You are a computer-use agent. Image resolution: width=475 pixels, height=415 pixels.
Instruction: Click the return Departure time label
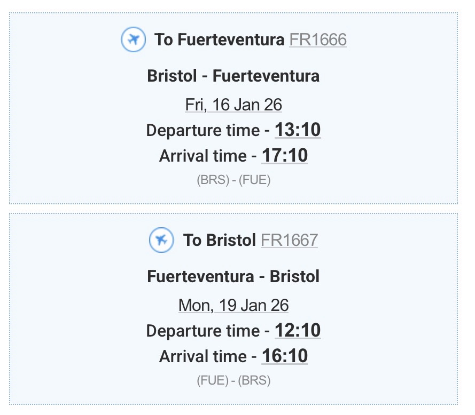(x=204, y=331)
